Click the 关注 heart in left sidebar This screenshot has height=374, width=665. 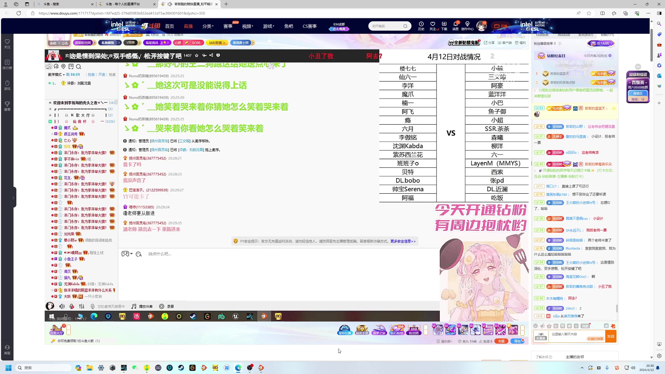(x=7, y=44)
